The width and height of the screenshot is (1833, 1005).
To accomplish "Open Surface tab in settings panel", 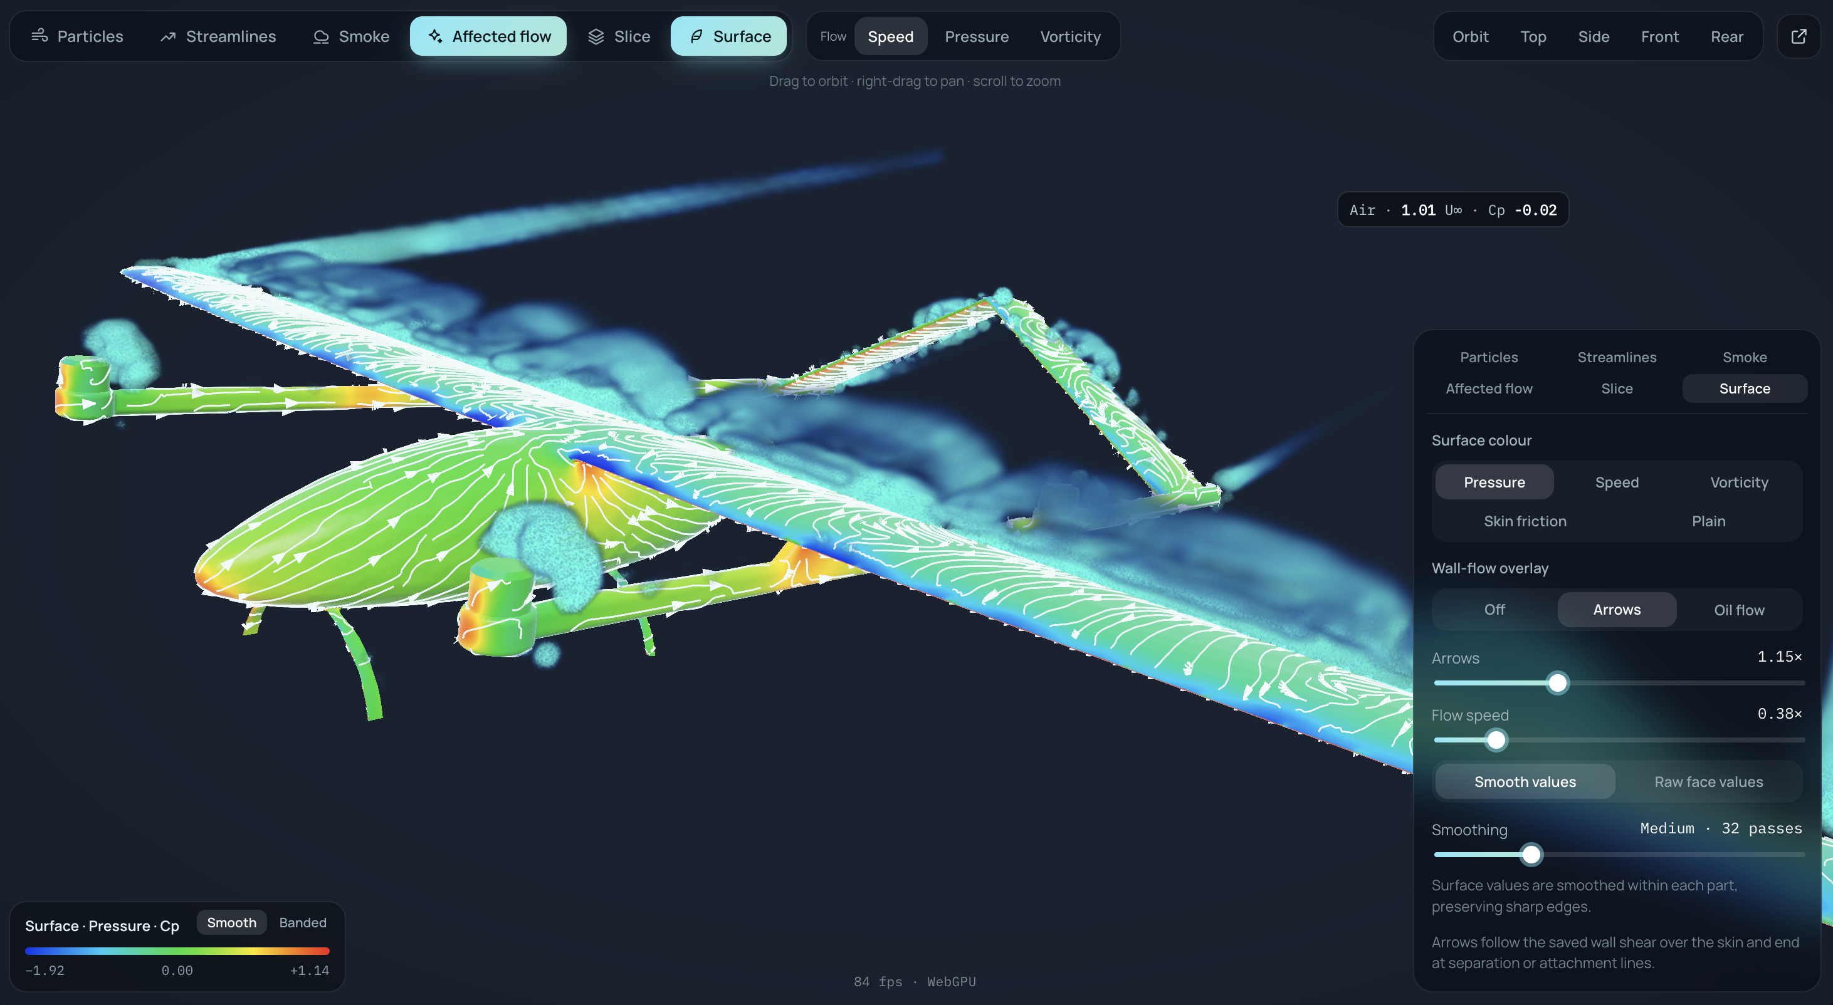I will click(x=1744, y=388).
